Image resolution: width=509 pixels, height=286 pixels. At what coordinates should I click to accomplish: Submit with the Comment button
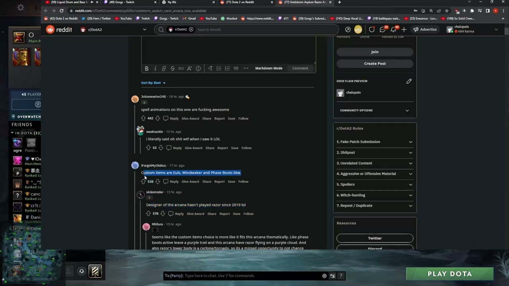(300, 68)
